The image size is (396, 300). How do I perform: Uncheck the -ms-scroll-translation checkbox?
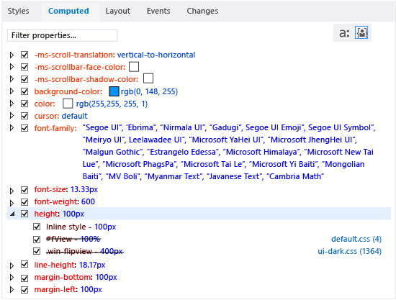pos(24,55)
